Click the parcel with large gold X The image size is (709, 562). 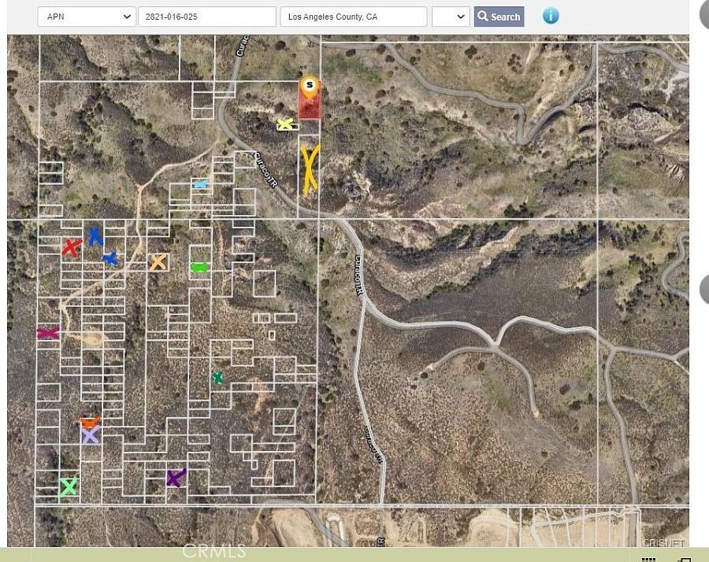pos(310,169)
